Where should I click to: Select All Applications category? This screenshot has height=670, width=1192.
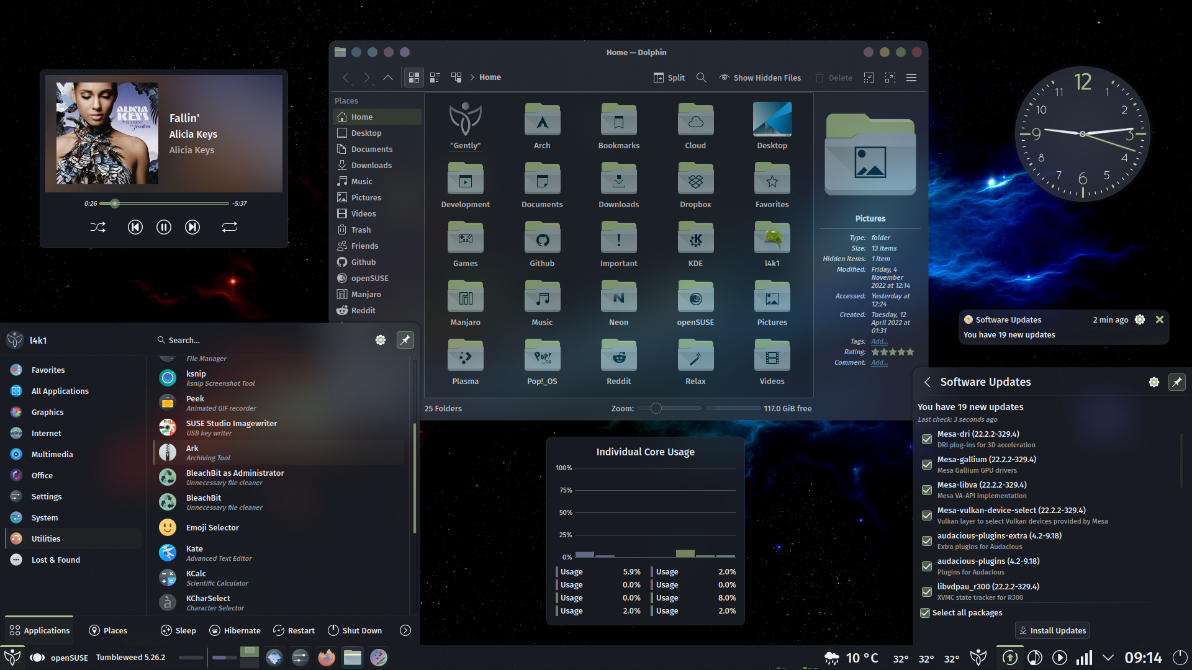pyautogui.click(x=73, y=391)
